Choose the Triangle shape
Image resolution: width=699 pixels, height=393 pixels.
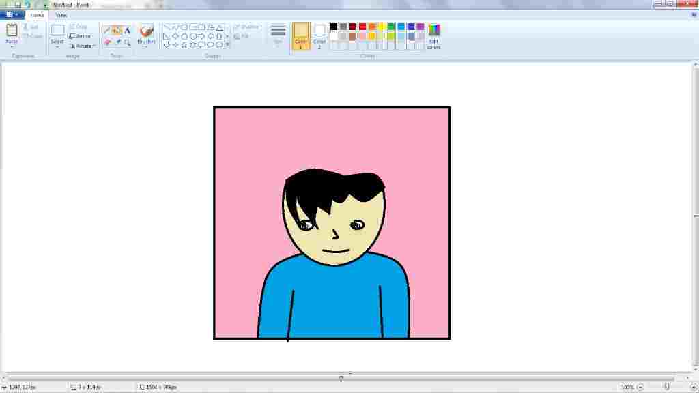click(x=220, y=27)
